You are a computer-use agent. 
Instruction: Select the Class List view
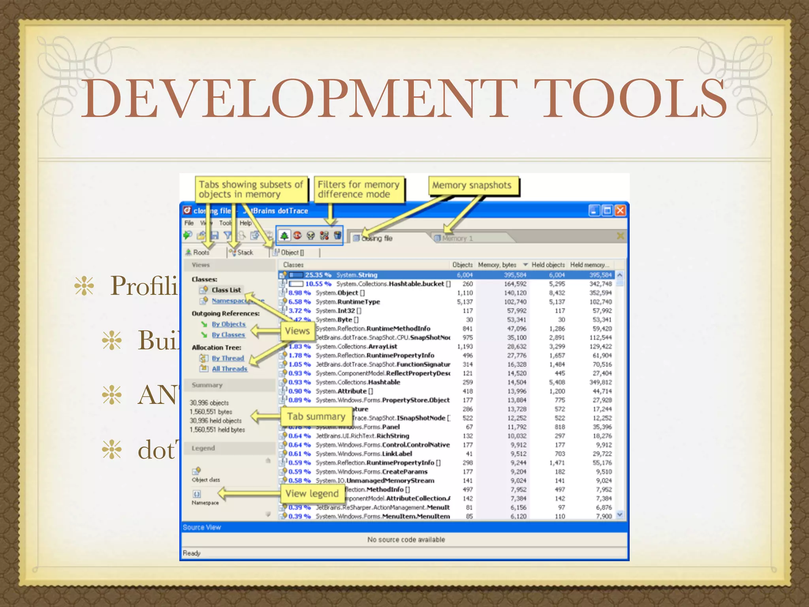pos(226,290)
